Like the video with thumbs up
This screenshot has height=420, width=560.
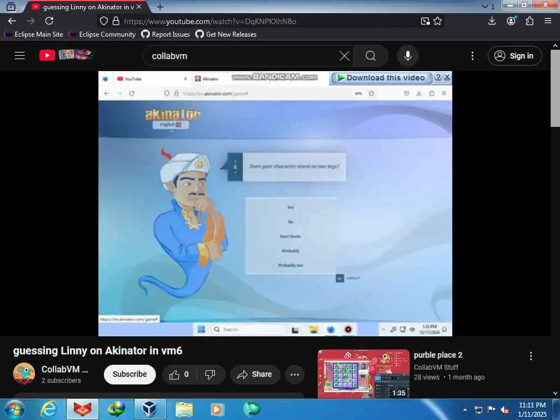[179, 374]
